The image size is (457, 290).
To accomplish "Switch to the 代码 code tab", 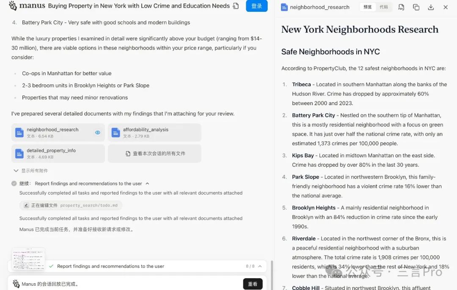I will 383,7.
